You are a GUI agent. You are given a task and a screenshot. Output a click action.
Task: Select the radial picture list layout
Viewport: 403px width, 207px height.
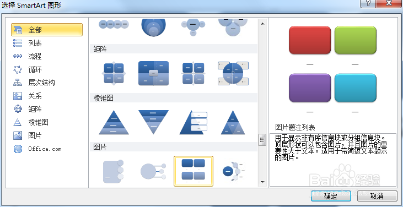coord(153,171)
